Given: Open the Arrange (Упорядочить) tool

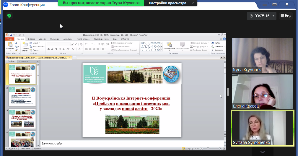Looking at the screenshot, I should click(169, 45).
